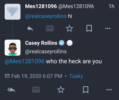Viewport: 119px width, 100px height.
Task: Click the verified badge next to Casey Rollins
Action: coord(62,43)
